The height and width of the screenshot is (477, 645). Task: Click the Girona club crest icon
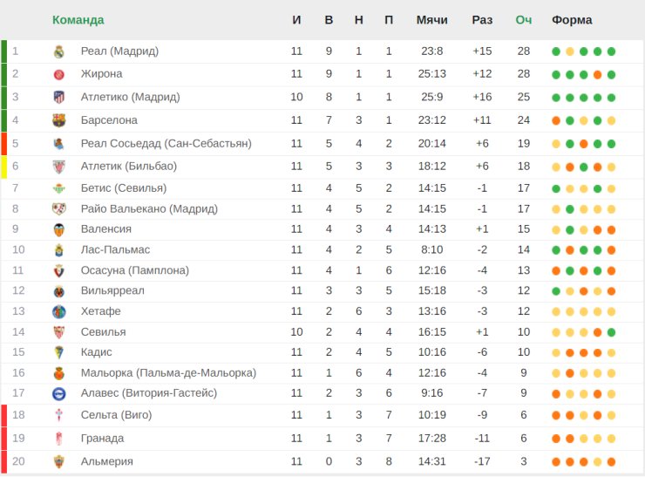(59, 74)
